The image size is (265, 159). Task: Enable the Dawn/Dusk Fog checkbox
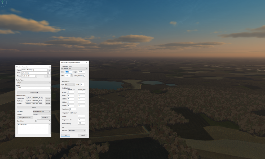click(85, 76)
